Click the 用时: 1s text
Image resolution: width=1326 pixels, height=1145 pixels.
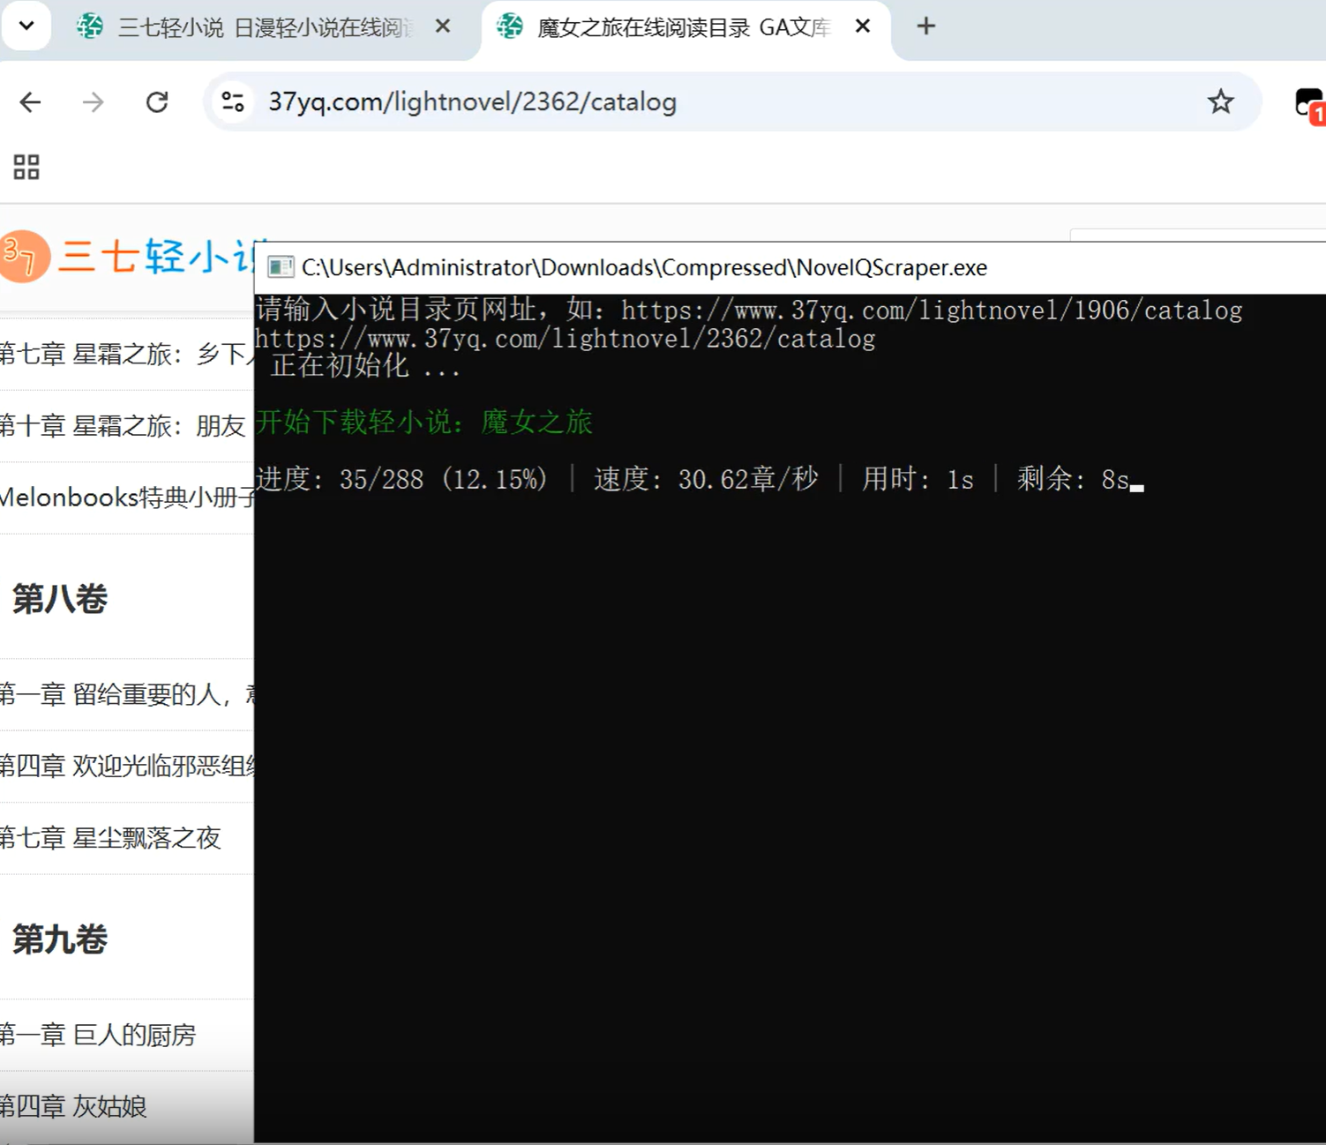(918, 479)
